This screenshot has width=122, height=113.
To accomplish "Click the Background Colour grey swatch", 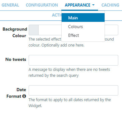I will pos(34,30).
